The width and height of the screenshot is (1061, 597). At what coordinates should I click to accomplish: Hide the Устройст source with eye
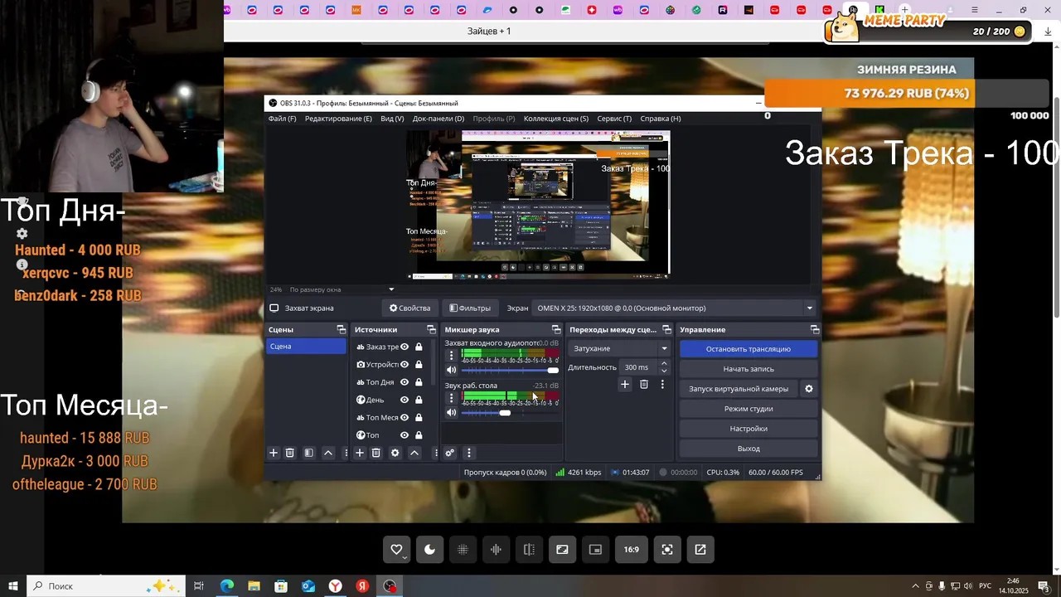click(405, 365)
